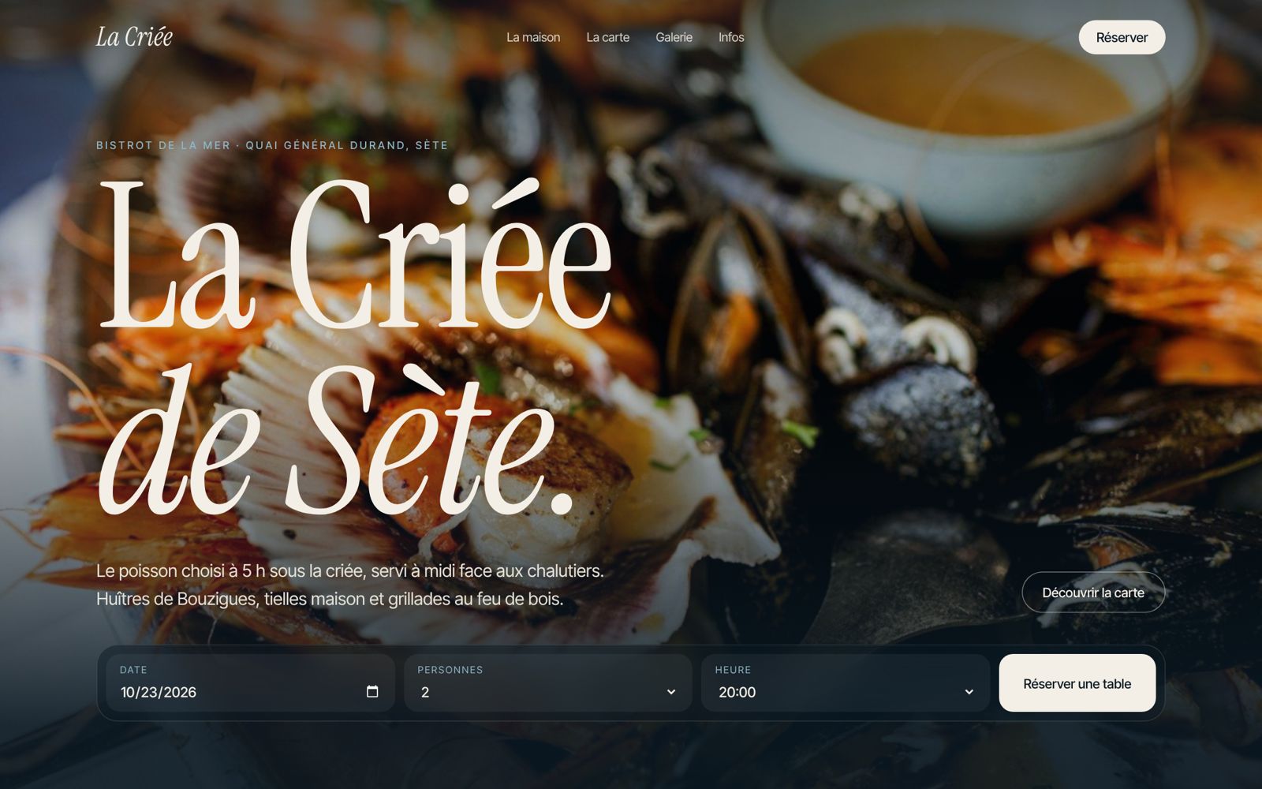Image resolution: width=1262 pixels, height=789 pixels.
Task: Select Infos in the top navigation
Action: [731, 37]
